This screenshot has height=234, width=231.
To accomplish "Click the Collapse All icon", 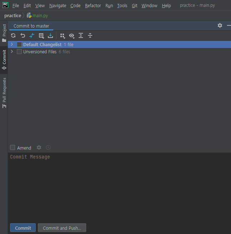I will click(x=90, y=35).
